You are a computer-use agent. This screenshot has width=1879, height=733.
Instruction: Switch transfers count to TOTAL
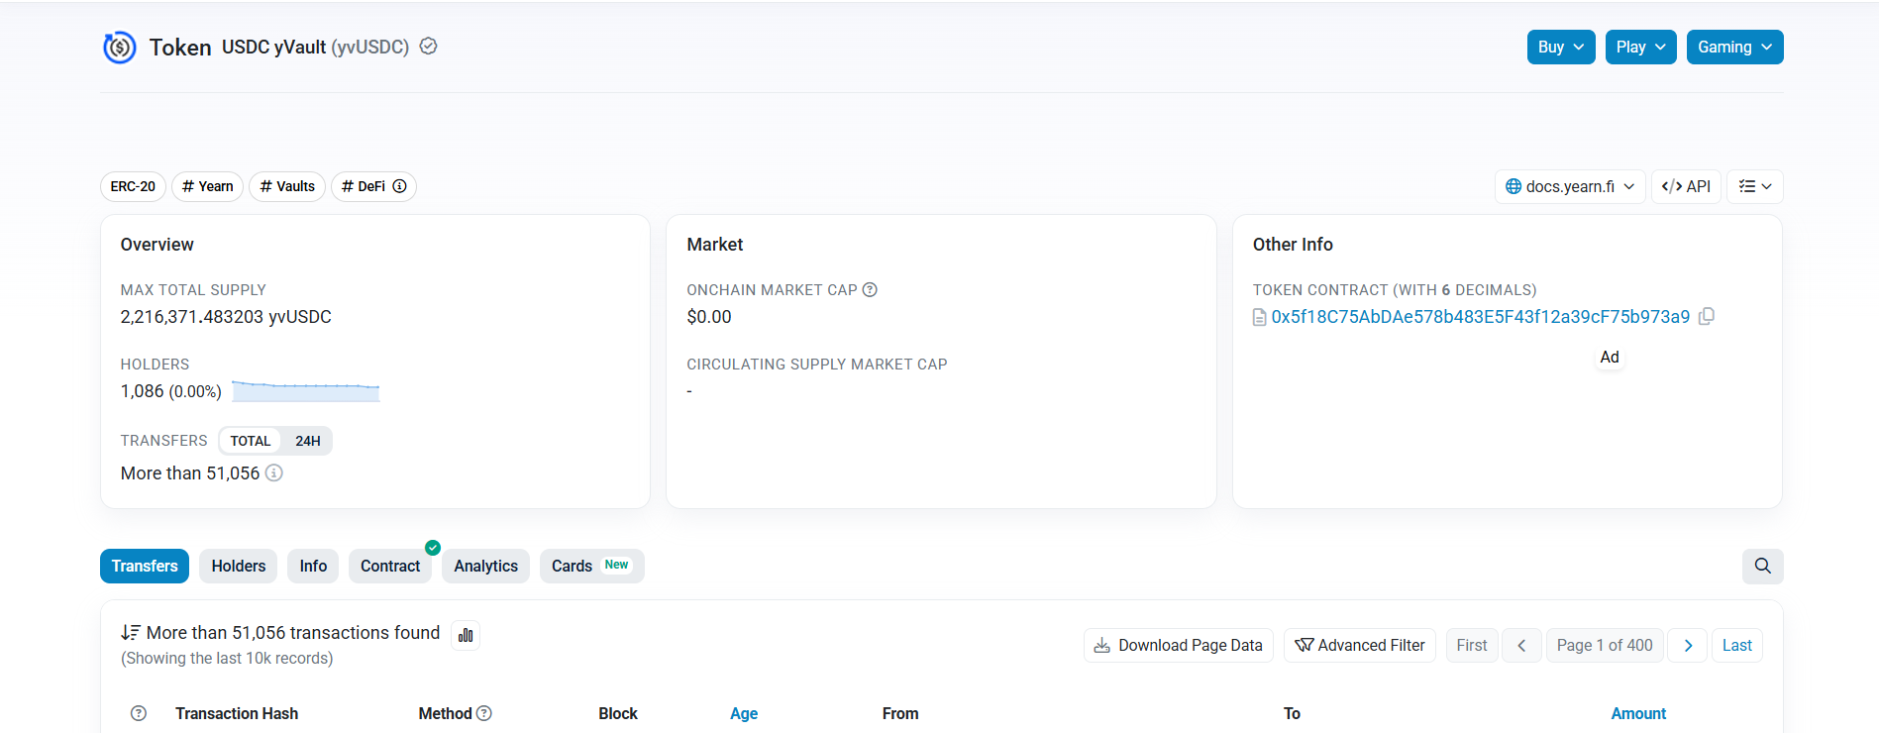251,441
